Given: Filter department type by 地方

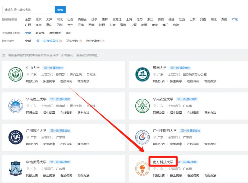Looking at the screenshot, I should [x=68, y=33].
